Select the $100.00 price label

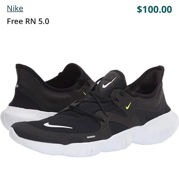(154, 9)
